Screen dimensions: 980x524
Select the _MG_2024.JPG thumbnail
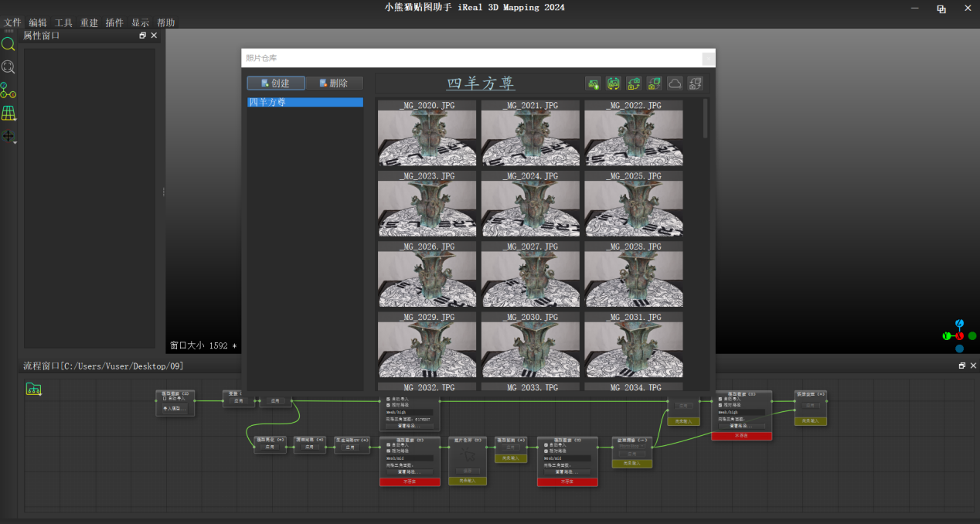click(530, 204)
